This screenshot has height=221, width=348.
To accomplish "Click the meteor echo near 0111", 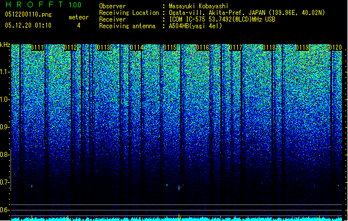I will tap(32, 186).
